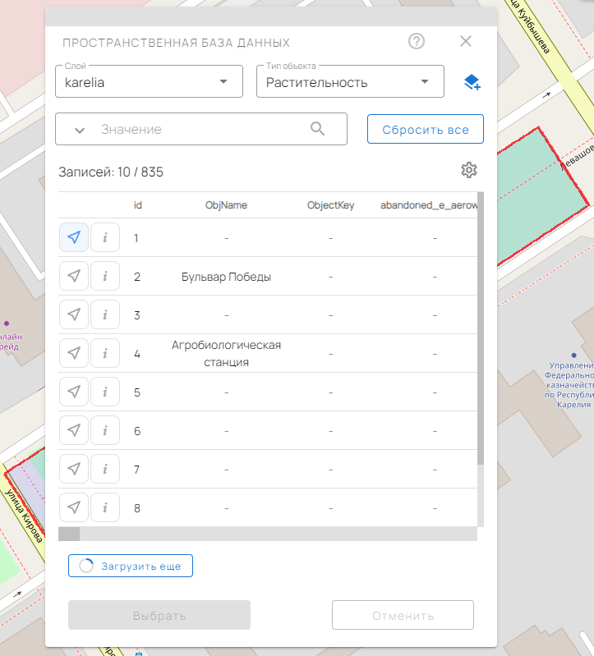Click the horizontal table scrollbar thumb
Viewport: 594px width, 656px height.
pos(70,534)
